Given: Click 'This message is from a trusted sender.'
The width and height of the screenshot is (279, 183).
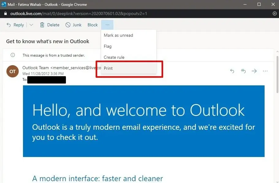Looking at the screenshot, I should pos(54,55).
